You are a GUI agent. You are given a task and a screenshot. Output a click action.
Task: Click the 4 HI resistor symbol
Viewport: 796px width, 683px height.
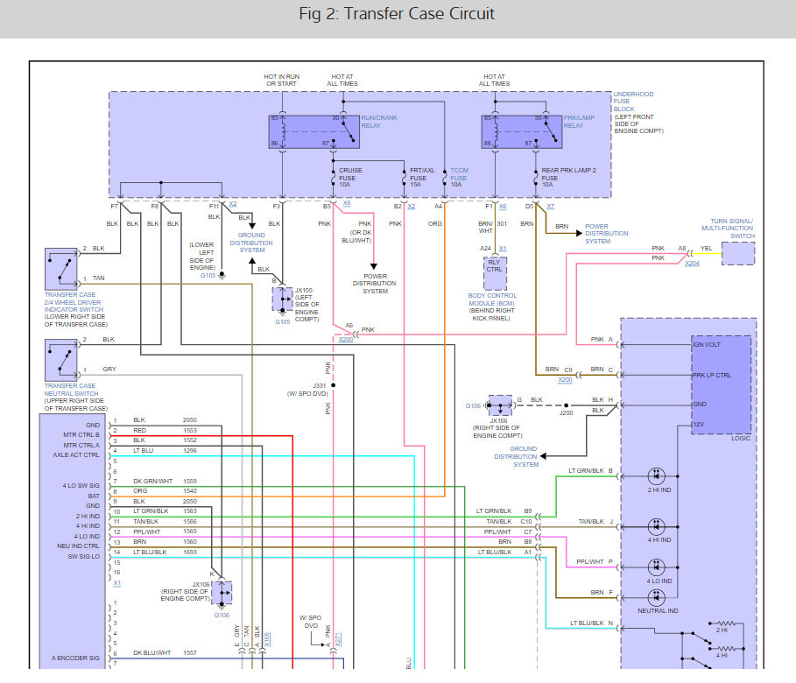click(x=727, y=649)
